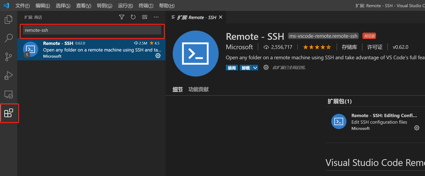The image size is (425, 176).
Task: Open the 选择(S) menu
Action: click(63, 6)
